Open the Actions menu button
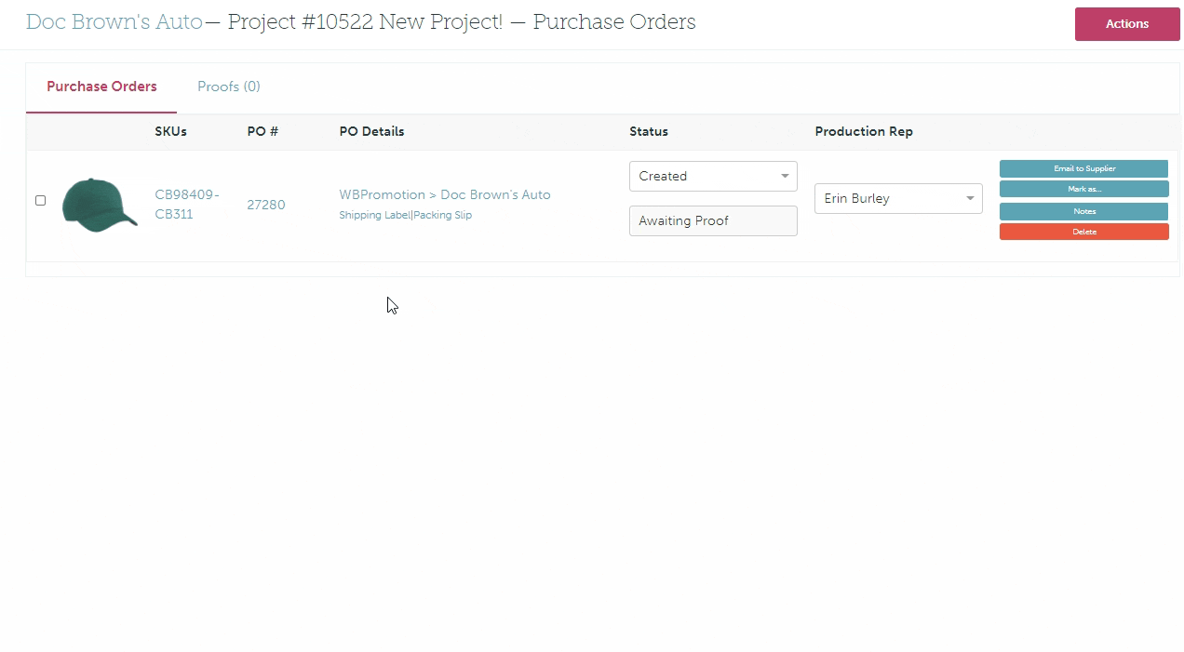 [x=1126, y=24]
